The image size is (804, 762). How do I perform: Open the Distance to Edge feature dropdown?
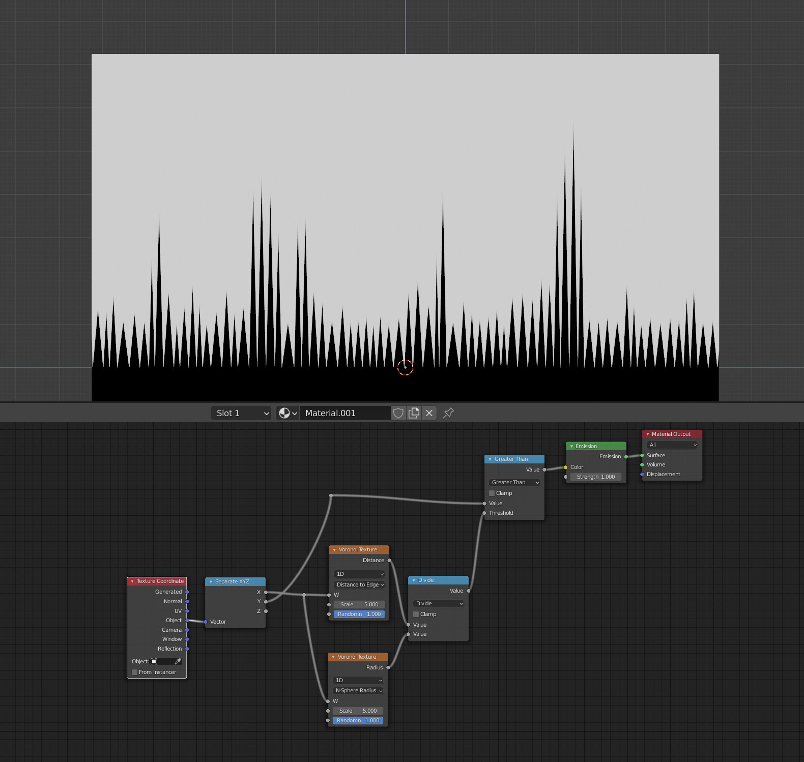pos(360,584)
